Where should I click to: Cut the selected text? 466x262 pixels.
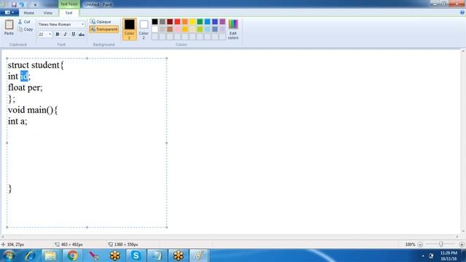coord(24,22)
